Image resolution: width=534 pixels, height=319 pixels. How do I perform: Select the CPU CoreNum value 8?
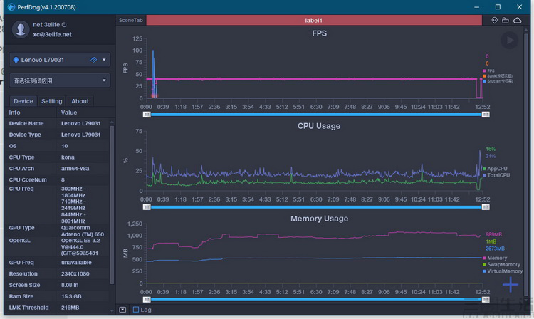coord(63,179)
